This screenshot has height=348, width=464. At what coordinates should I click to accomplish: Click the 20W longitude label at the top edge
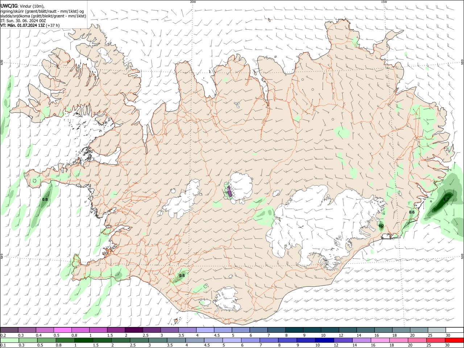[x=193, y=2]
